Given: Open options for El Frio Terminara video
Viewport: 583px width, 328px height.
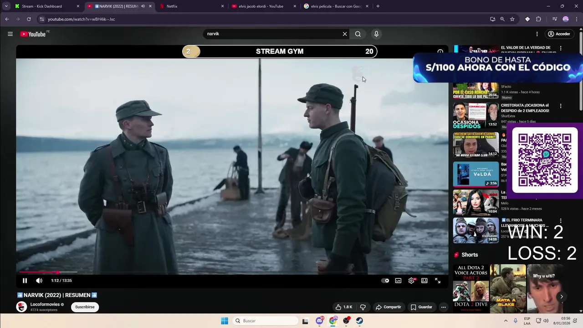Looking at the screenshot, I should pyautogui.click(x=561, y=220).
